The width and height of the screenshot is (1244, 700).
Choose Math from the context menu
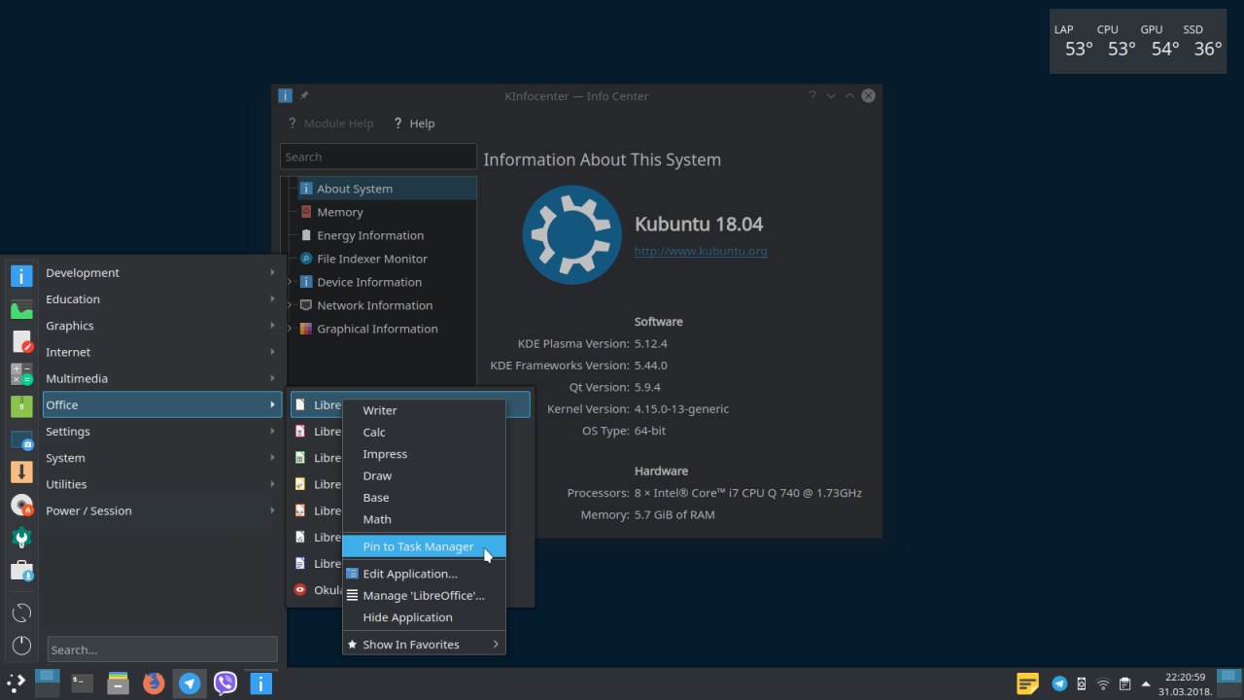pyautogui.click(x=424, y=519)
